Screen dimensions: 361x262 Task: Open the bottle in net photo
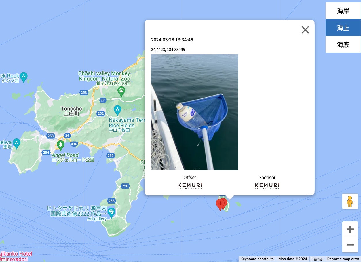tap(195, 112)
